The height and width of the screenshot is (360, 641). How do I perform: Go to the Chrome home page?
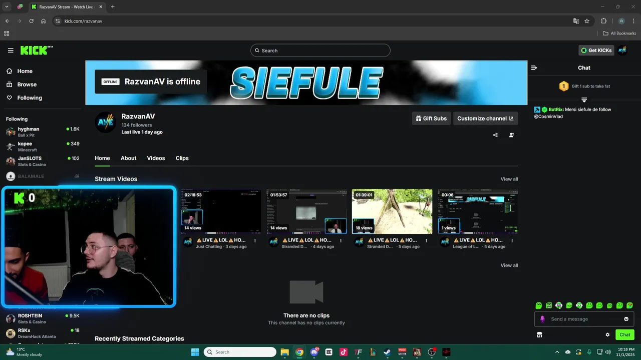(x=44, y=21)
